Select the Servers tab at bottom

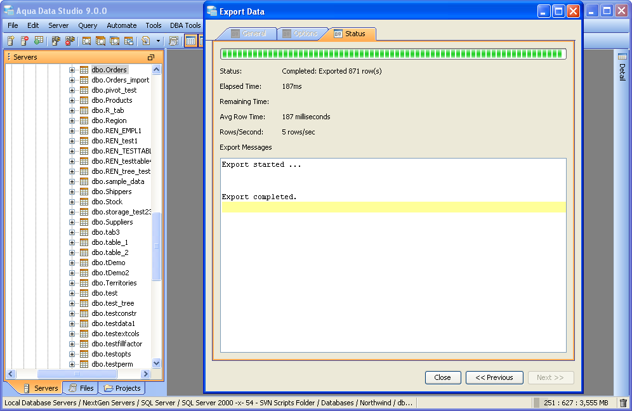point(41,388)
